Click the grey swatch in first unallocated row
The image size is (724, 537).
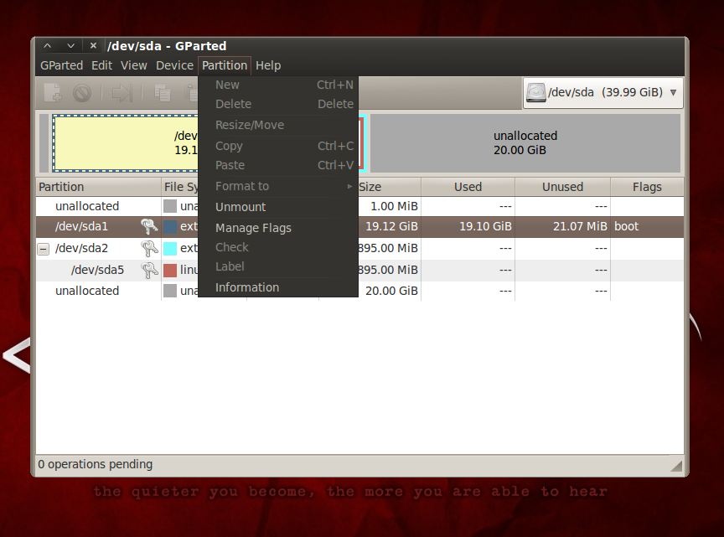[x=170, y=206]
